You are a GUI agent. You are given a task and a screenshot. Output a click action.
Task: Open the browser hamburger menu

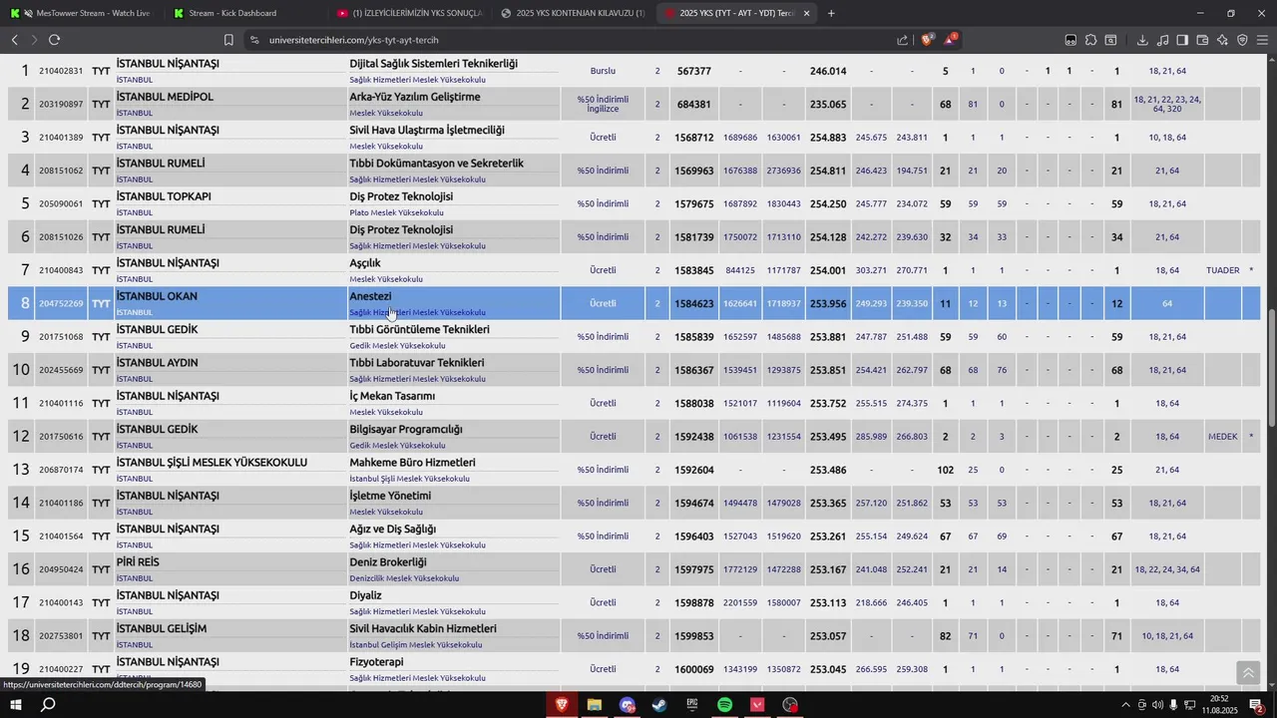point(1262,40)
